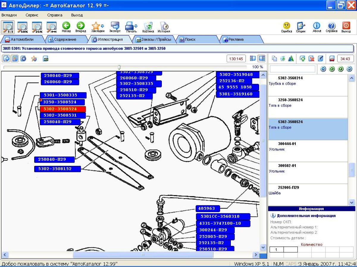Viewport: 357px width, 267px height.
Task: Toggle the first illustration view mode button
Action: click(6, 58)
